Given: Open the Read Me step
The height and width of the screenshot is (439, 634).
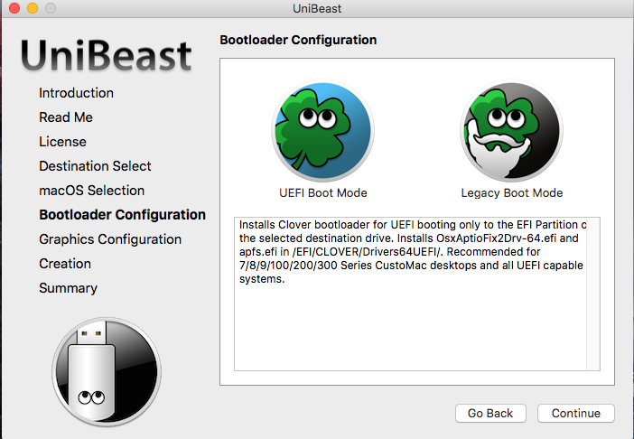Looking at the screenshot, I should coord(66,117).
